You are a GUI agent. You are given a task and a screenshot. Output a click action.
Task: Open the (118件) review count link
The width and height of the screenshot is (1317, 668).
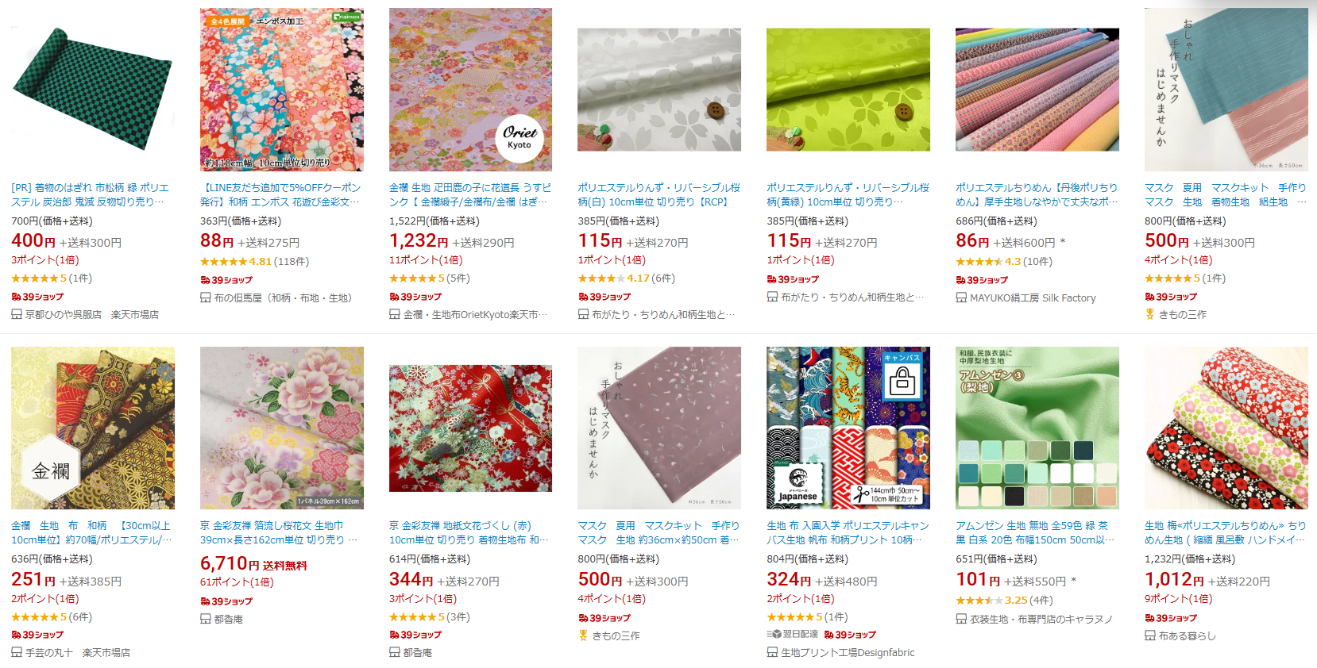pyautogui.click(x=292, y=261)
